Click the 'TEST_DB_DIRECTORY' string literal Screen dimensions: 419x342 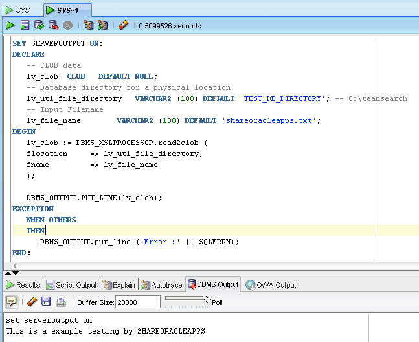click(283, 98)
